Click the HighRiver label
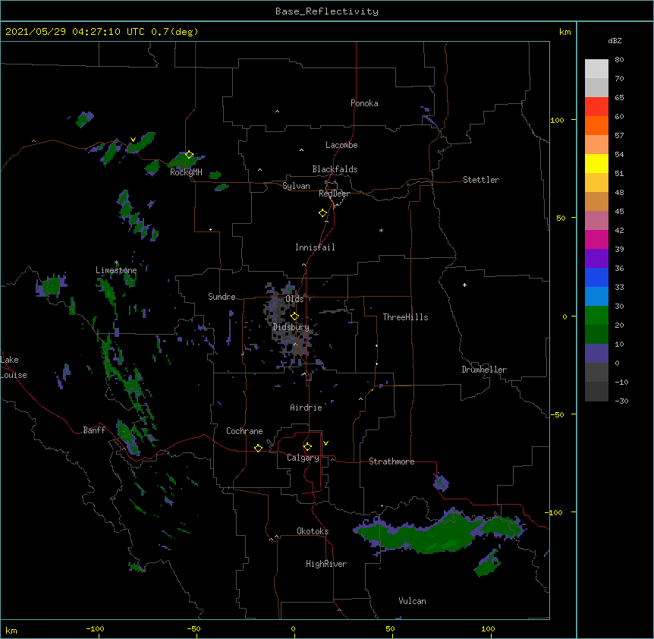The height and width of the screenshot is (639, 654). coord(326,564)
